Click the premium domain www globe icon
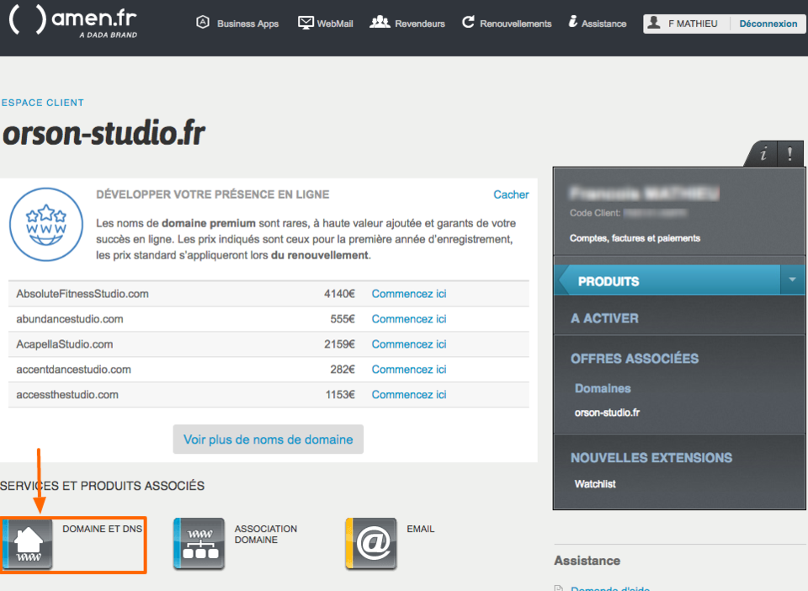Image resolution: width=808 pixels, height=591 pixels. pyautogui.click(x=46, y=224)
